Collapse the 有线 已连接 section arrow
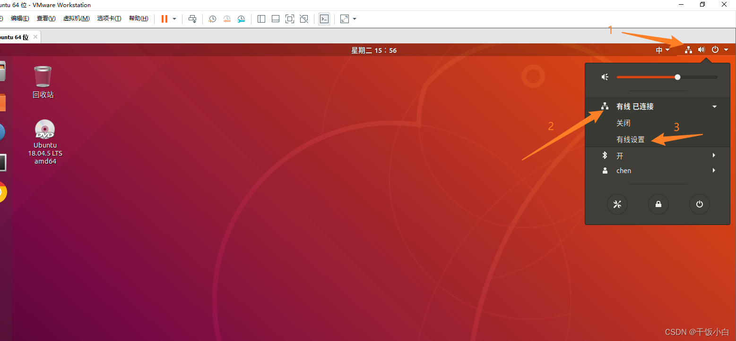 click(715, 107)
